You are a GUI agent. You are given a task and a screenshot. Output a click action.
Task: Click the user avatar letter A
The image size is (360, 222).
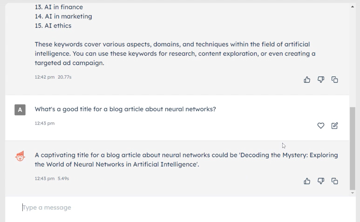tap(20, 110)
